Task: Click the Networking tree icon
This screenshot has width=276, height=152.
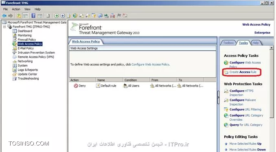Action: pos(15,61)
